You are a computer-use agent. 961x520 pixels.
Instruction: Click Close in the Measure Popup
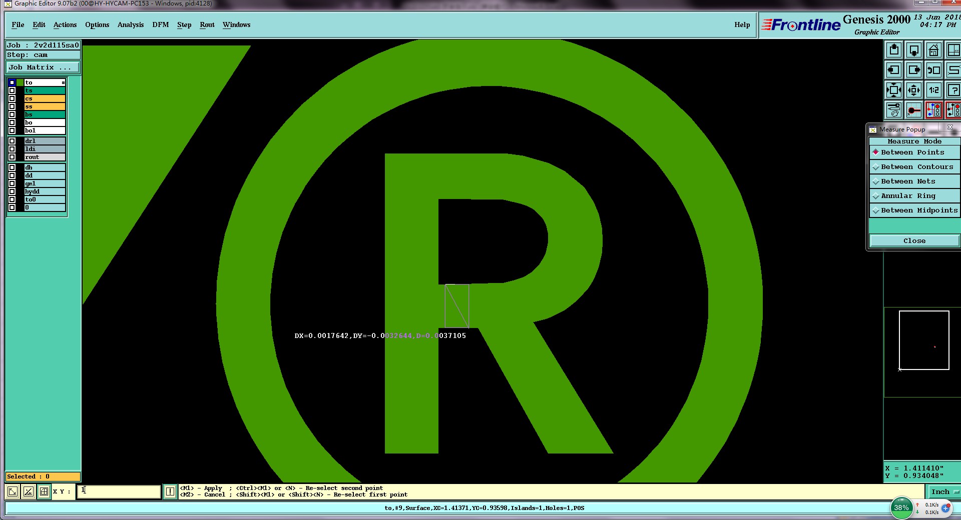pos(914,241)
